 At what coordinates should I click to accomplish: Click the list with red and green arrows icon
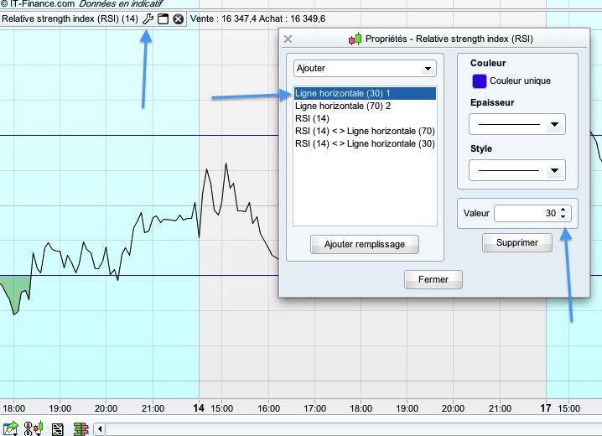(58, 429)
